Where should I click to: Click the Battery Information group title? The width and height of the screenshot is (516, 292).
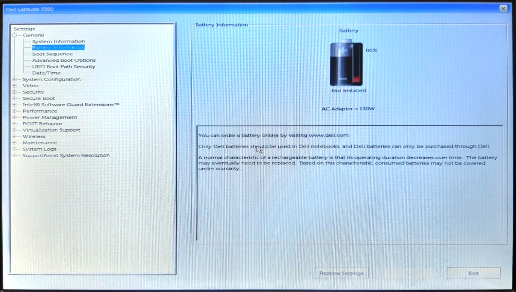(222, 25)
